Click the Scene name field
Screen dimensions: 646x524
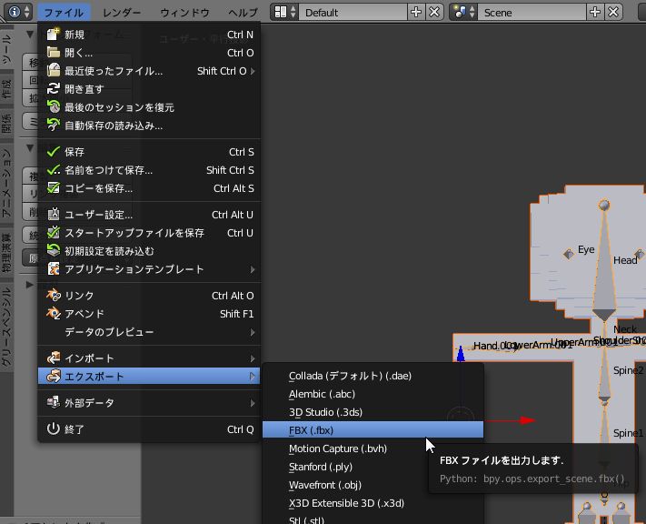click(532, 12)
